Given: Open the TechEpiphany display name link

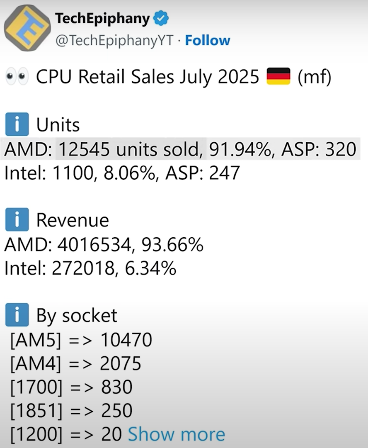Looking at the screenshot, I should click(102, 18).
